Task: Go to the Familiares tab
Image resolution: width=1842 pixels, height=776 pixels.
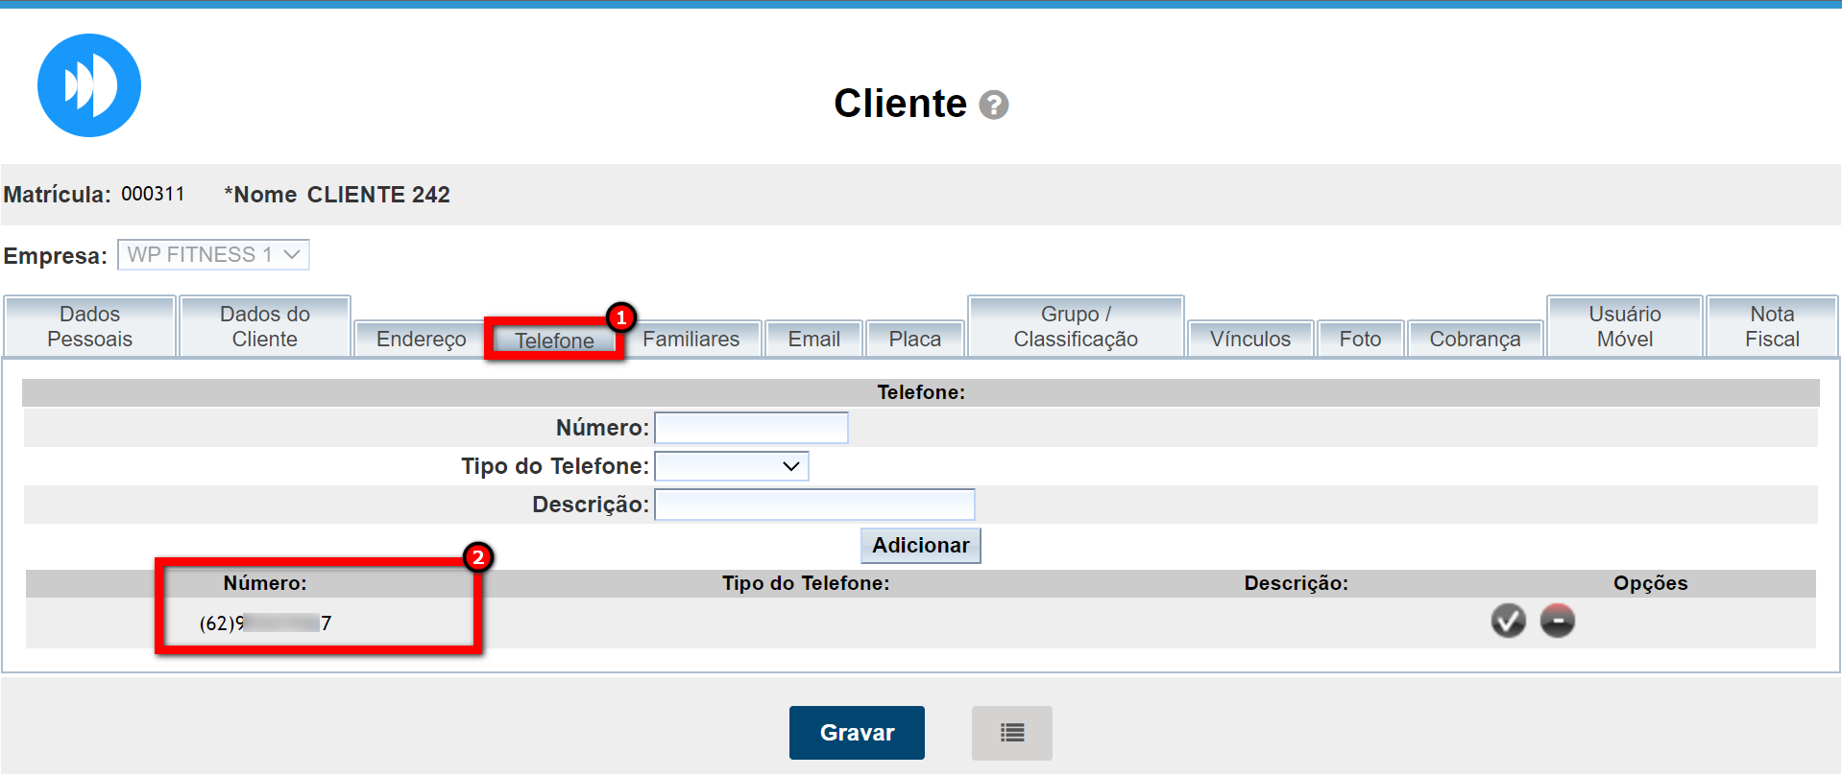Action: coord(691,340)
